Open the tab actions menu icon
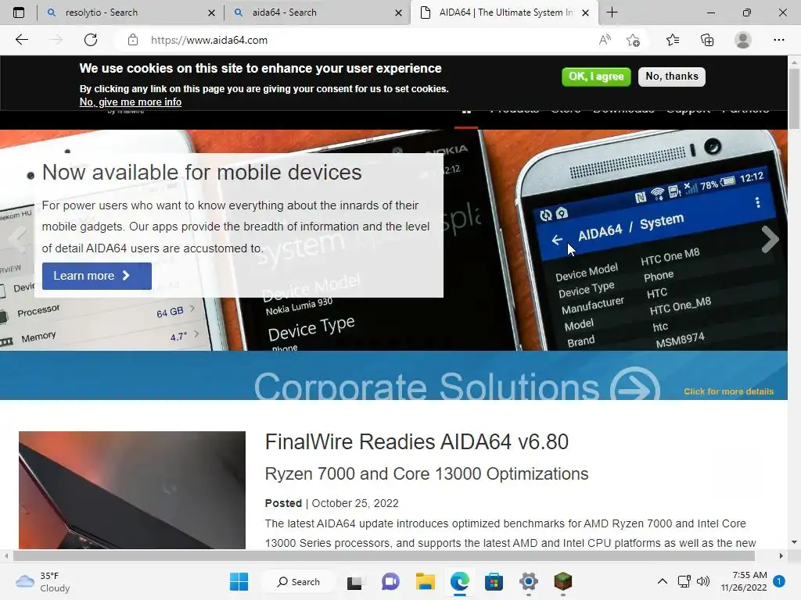Image resolution: width=801 pixels, height=600 pixels. [19, 12]
